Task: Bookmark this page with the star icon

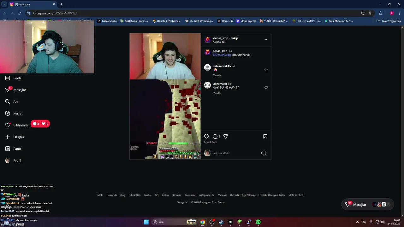Action: click(370, 13)
